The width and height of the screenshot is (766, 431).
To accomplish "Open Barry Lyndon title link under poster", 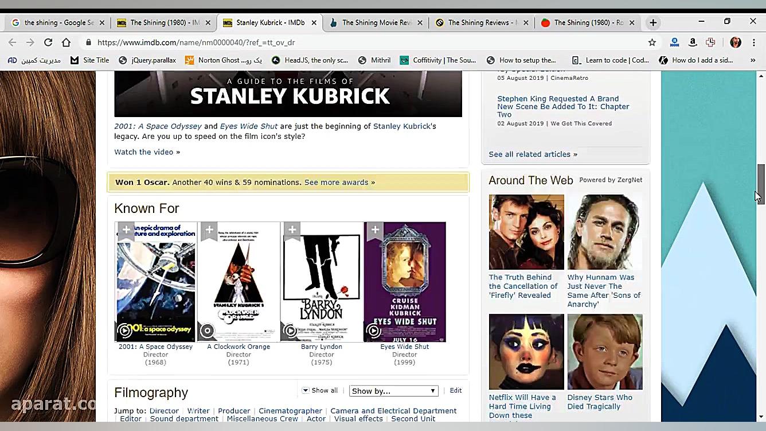I will coord(322,347).
